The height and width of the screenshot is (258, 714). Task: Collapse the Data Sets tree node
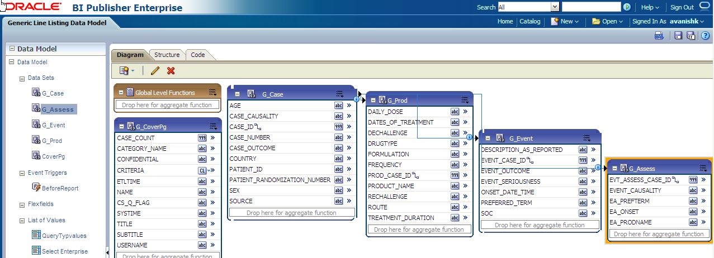pos(22,78)
